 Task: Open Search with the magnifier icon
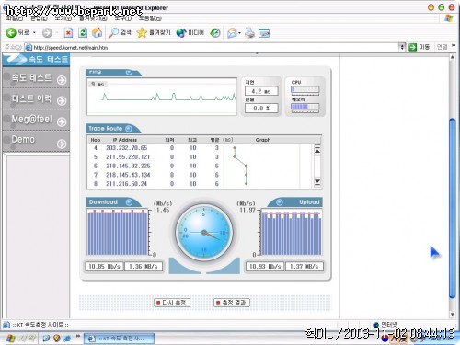pyautogui.click(x=113, y=32)
